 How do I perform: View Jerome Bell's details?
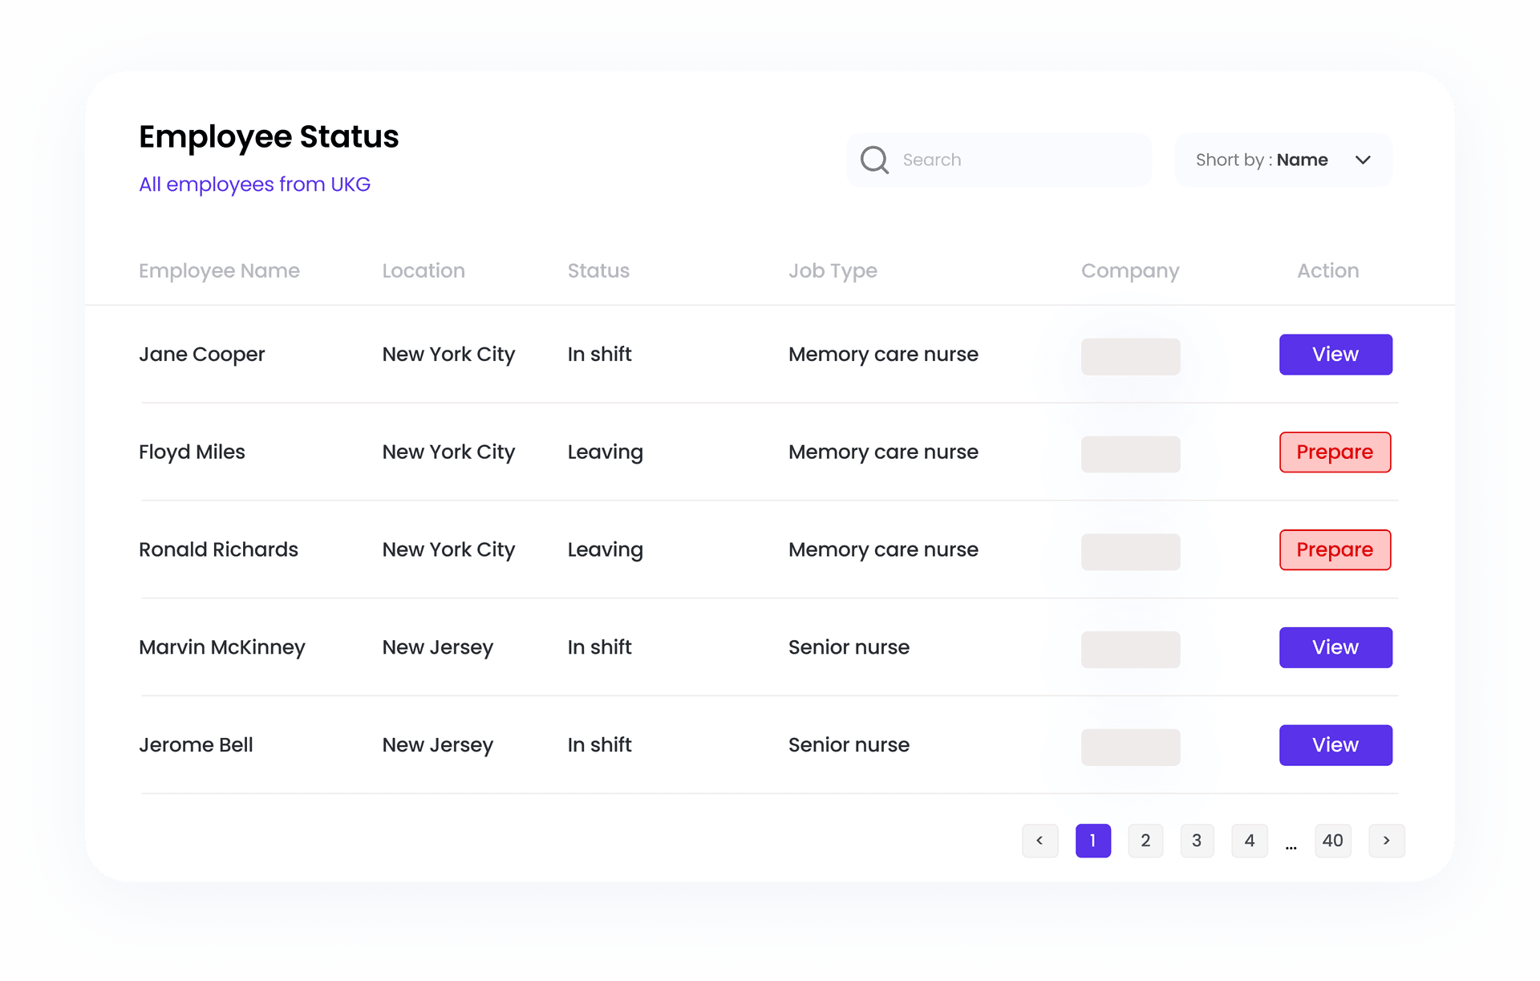(x=1335, y=745)
